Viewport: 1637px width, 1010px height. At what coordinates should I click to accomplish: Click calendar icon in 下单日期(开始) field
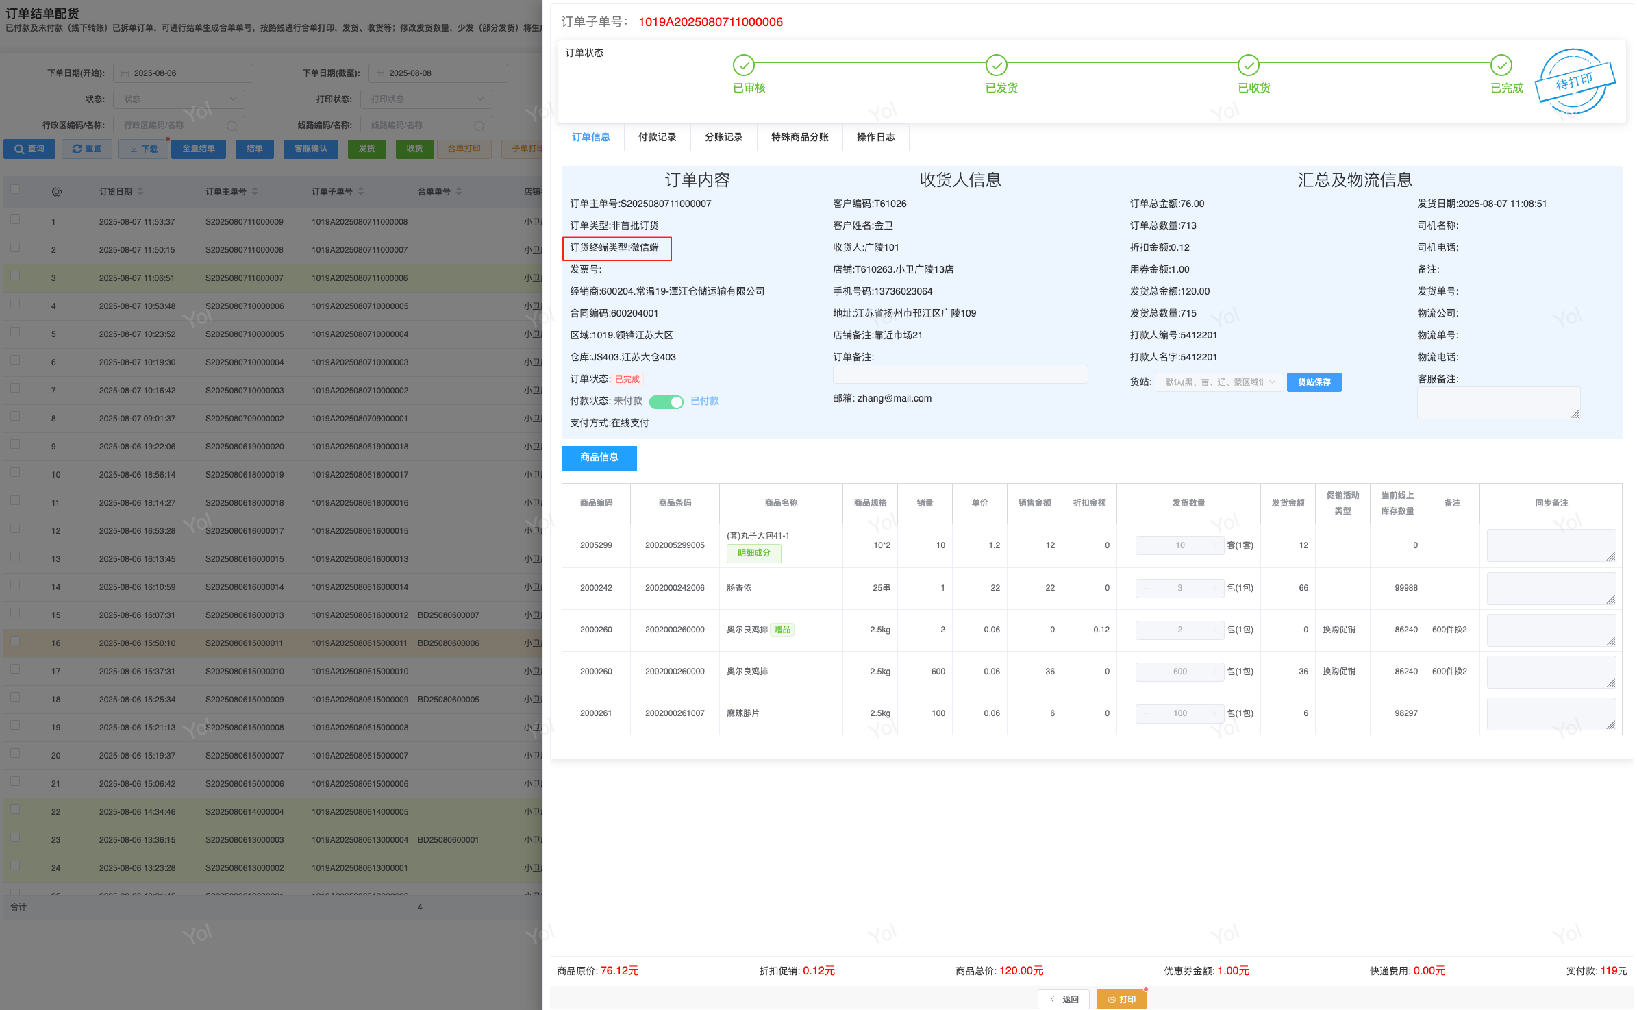coord(125,73)
